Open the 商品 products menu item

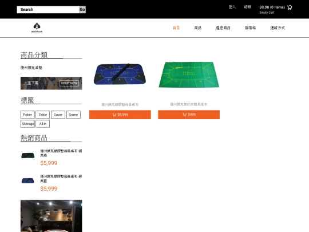[x=198, y=28]
